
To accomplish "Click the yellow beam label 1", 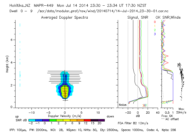I will coord(155,26).
